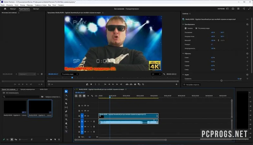Image resolution: width=253 pixels, height=145 pixels.
Task: Open playback resolution 1/2 dropdown
Action: 156,74
